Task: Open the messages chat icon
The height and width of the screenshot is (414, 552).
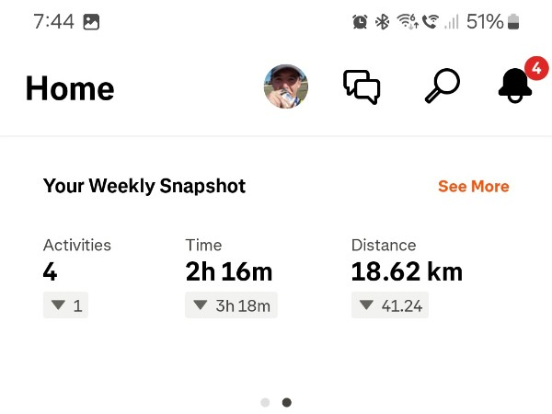Action: pyautogui.click(x=362, y=86)
